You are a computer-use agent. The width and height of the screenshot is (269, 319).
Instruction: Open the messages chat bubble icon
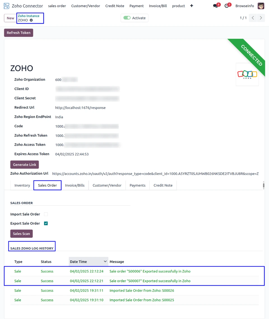pyautogui.click(x=215, y=6)
